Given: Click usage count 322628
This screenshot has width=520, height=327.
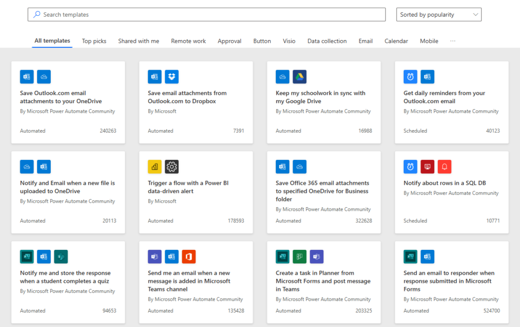Looking at the screenshot, I should [x=364, y=220].
